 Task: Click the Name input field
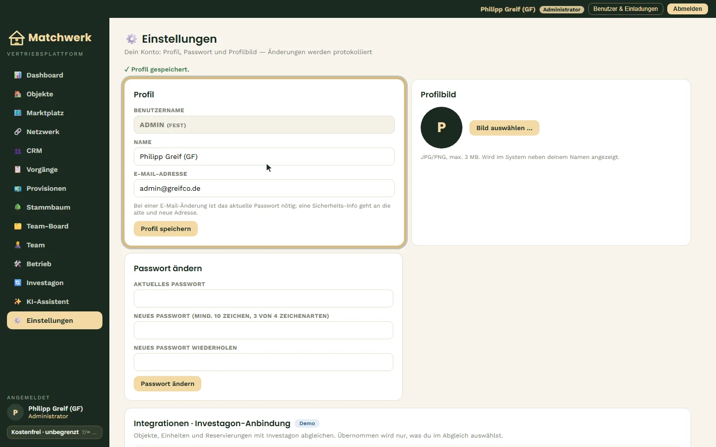click(264, 156)
